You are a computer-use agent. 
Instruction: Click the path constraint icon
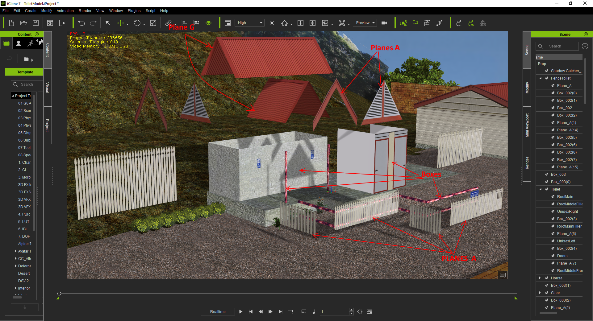coord(440,23)
